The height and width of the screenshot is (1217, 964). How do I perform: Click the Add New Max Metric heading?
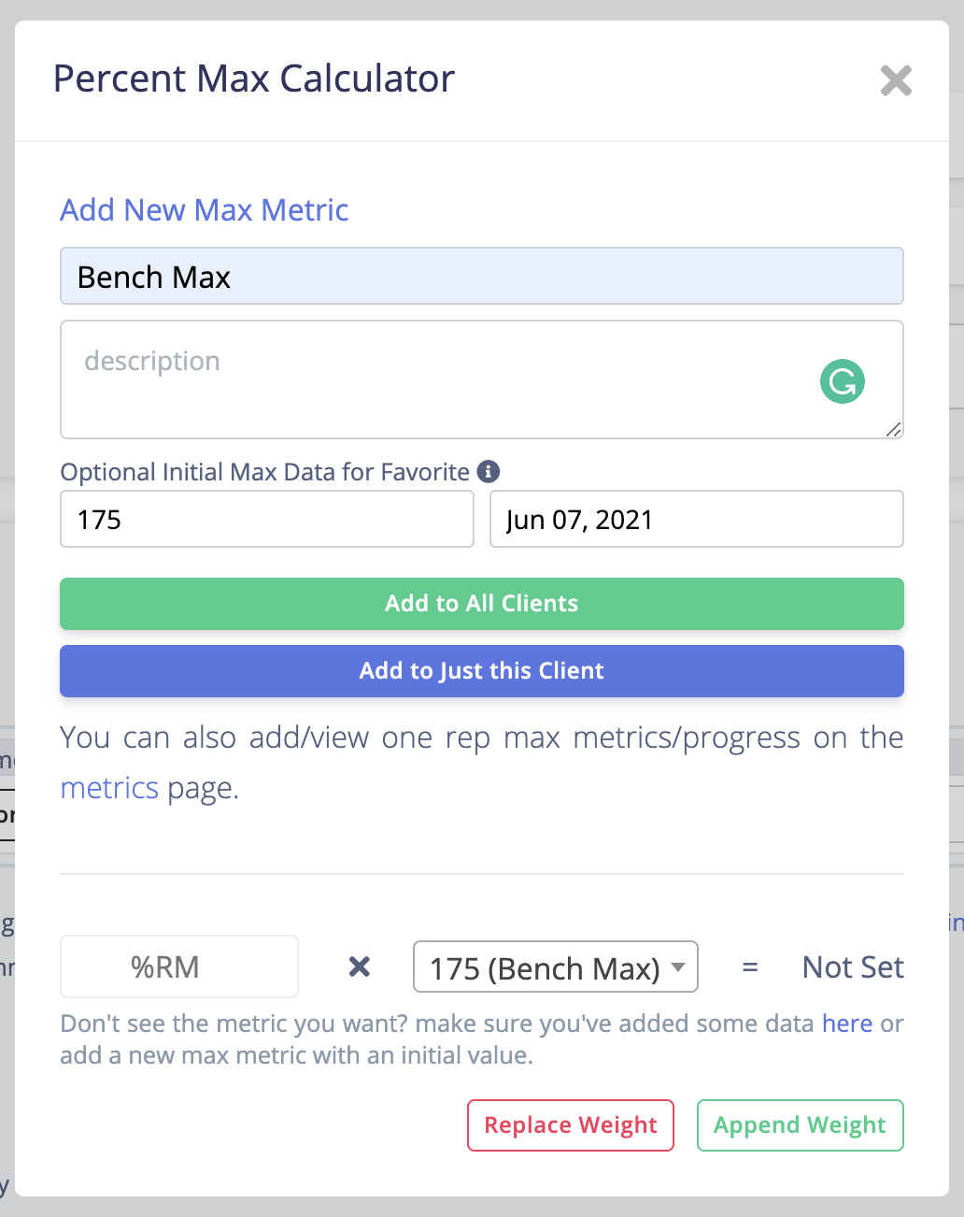coord(204,210)
